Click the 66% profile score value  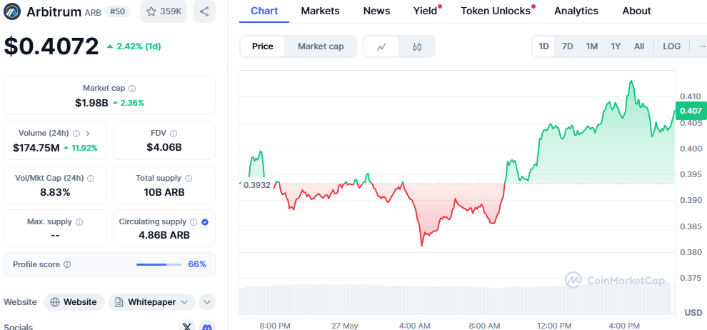pos(197,264)
